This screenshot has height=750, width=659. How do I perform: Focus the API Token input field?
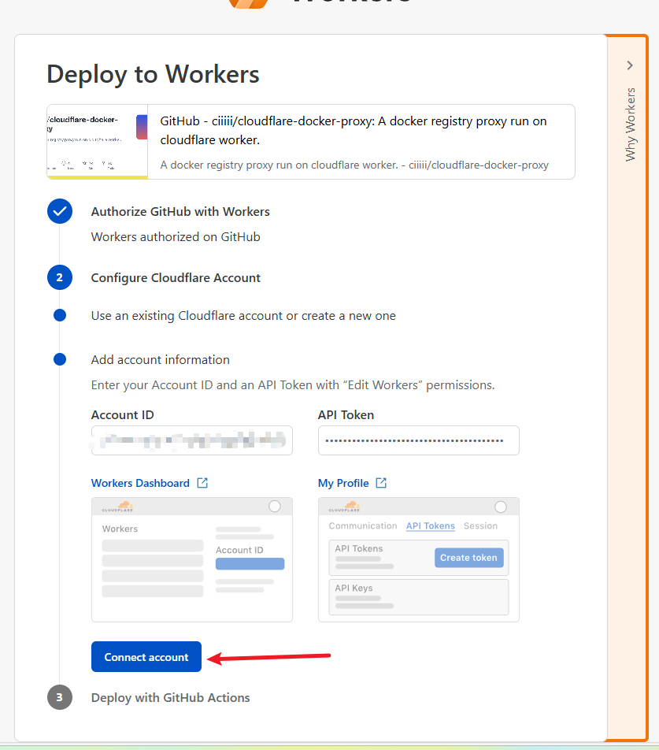pyautogui.click(x=418, y=440)
